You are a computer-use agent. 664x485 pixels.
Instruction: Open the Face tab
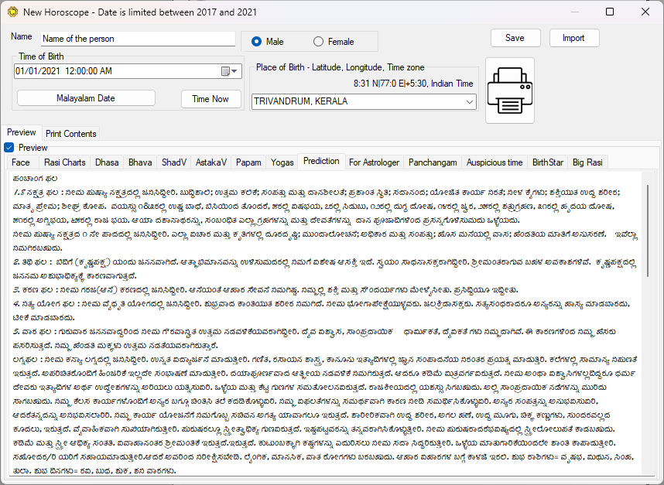tap(20, 162)
